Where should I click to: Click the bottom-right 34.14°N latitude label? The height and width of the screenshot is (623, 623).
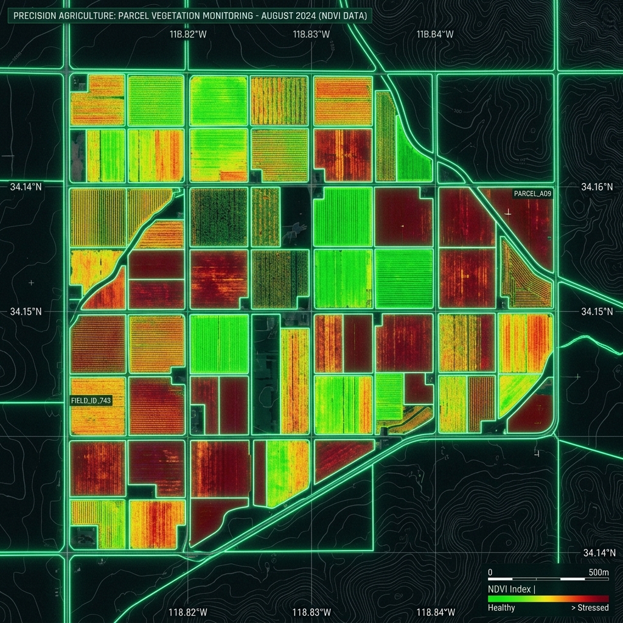[599, 552]
